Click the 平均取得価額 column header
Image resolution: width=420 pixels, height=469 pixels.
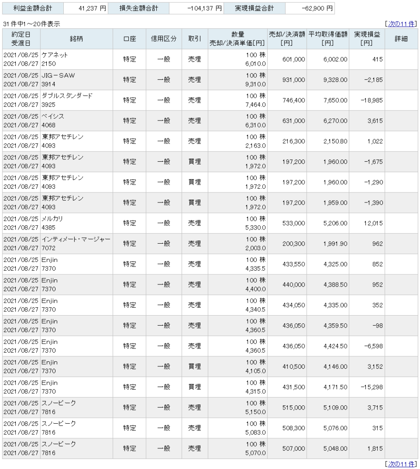(328, 39)
